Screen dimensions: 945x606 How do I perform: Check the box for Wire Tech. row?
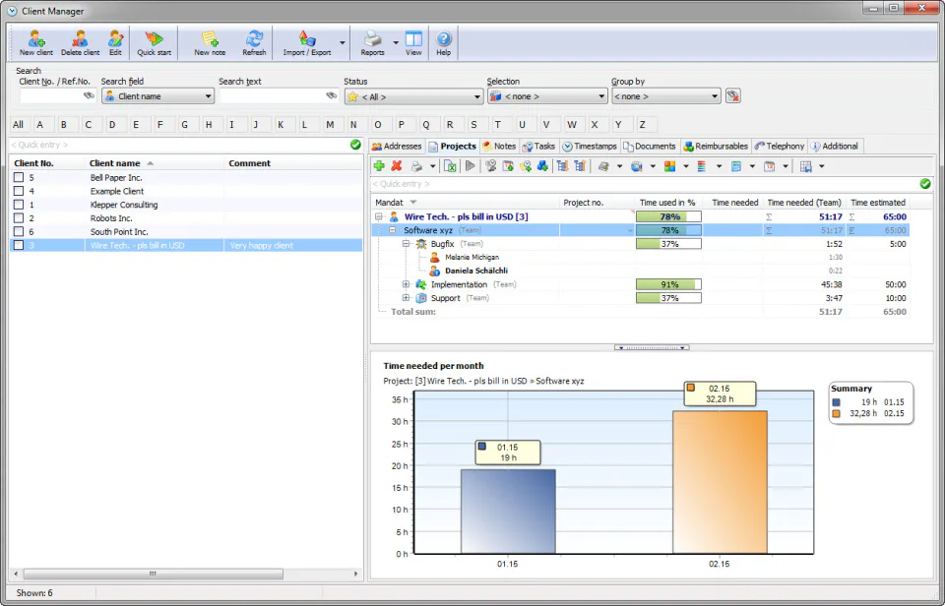coord(19,245)
